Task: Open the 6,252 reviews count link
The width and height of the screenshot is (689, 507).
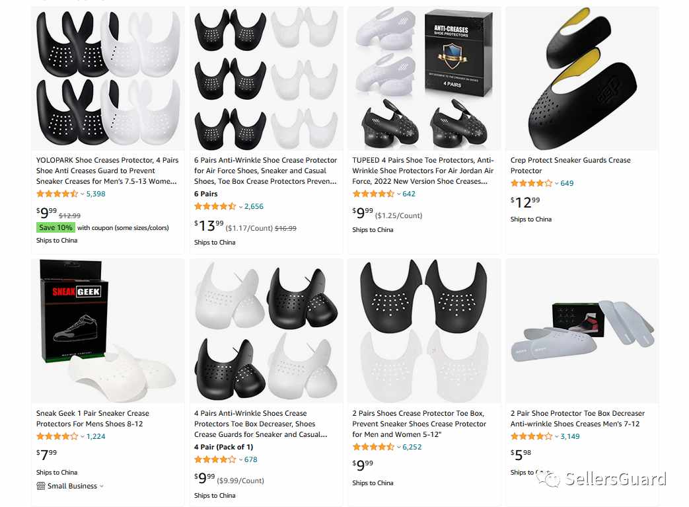Action: [412, 448]
